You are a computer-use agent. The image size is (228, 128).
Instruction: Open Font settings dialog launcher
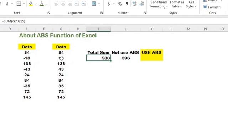pyautogui.click(x=49, y=13)
